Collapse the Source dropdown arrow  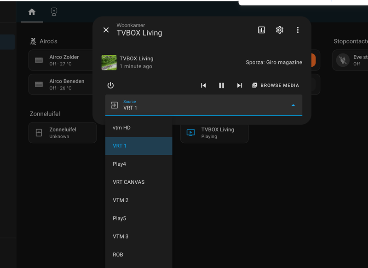pyautogui.click(x=293, y=105)
